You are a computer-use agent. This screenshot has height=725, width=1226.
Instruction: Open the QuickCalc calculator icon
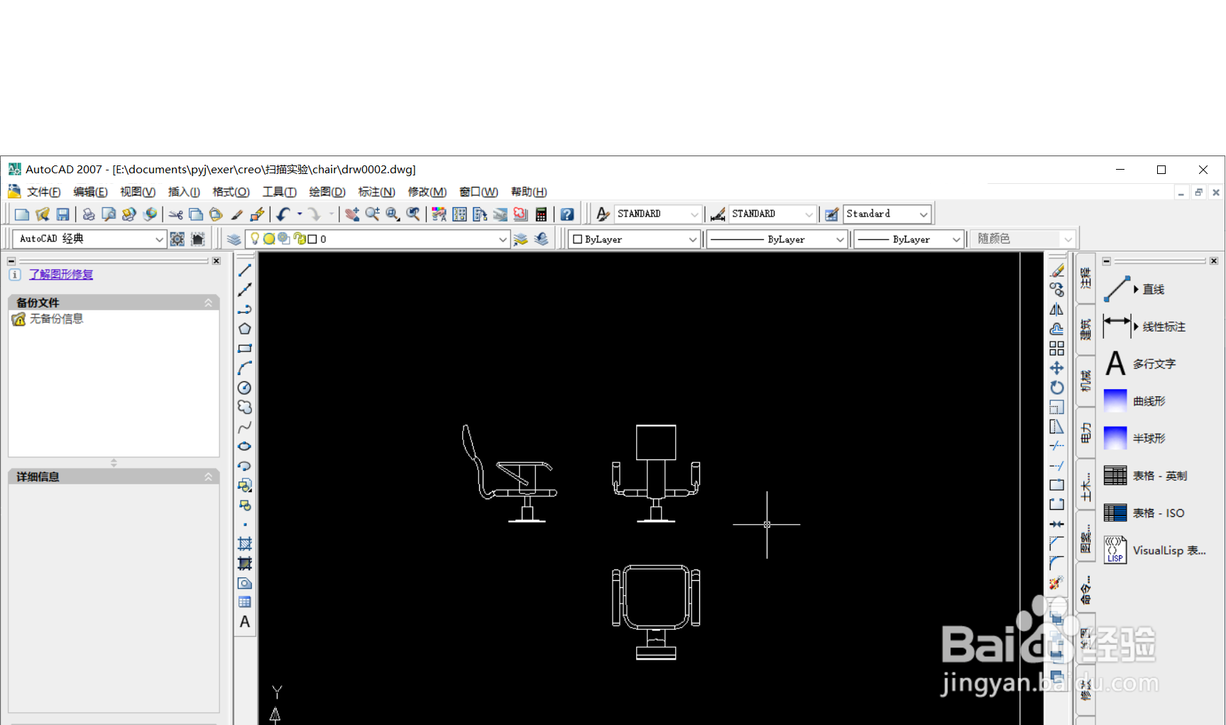pos(541,214)
